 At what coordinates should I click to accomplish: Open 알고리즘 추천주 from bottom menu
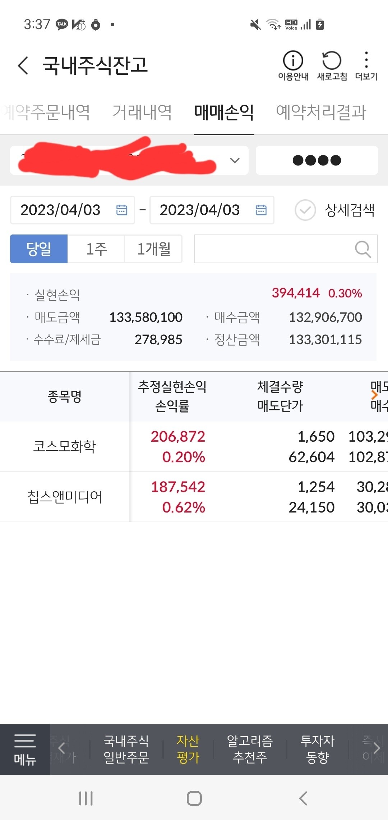point(250,748)
